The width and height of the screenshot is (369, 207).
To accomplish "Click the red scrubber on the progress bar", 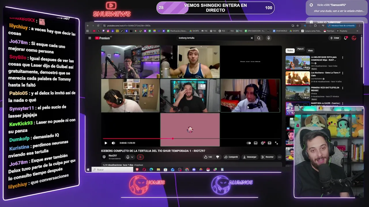I will tap(173, 139).
